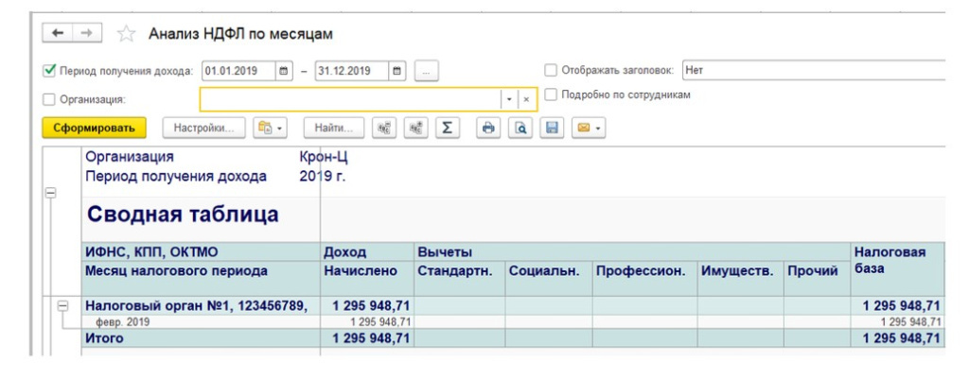Open print preview icon
This screenshot has width=969, height=378.
point(520,128)
